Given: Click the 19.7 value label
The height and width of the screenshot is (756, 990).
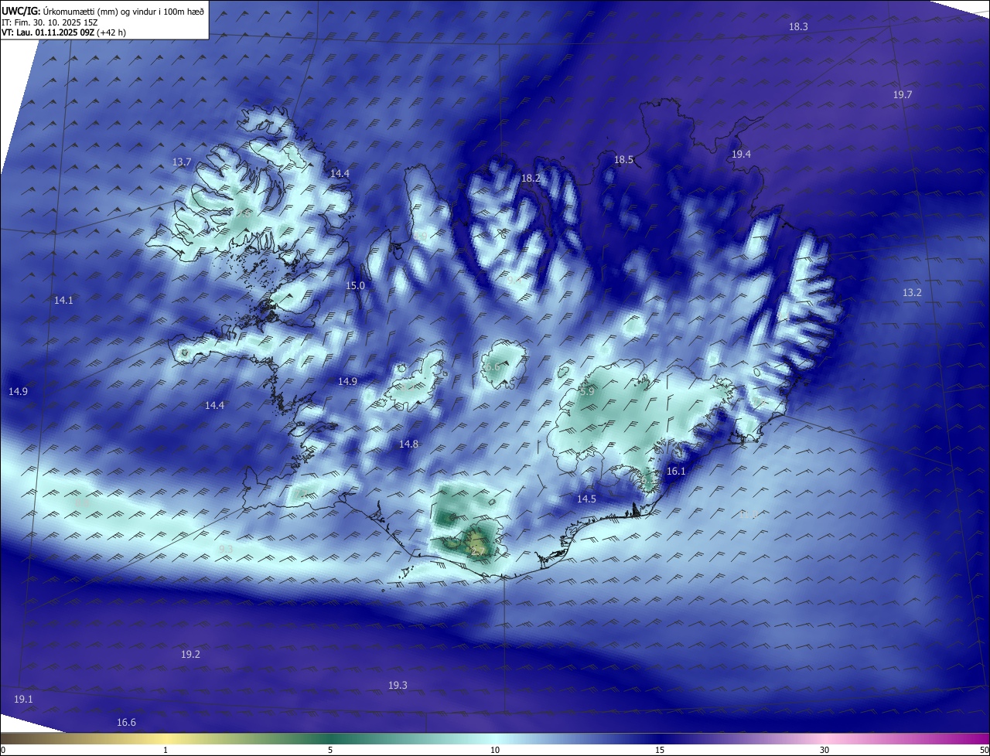Looking at the screenshot, I should (903, 94).
